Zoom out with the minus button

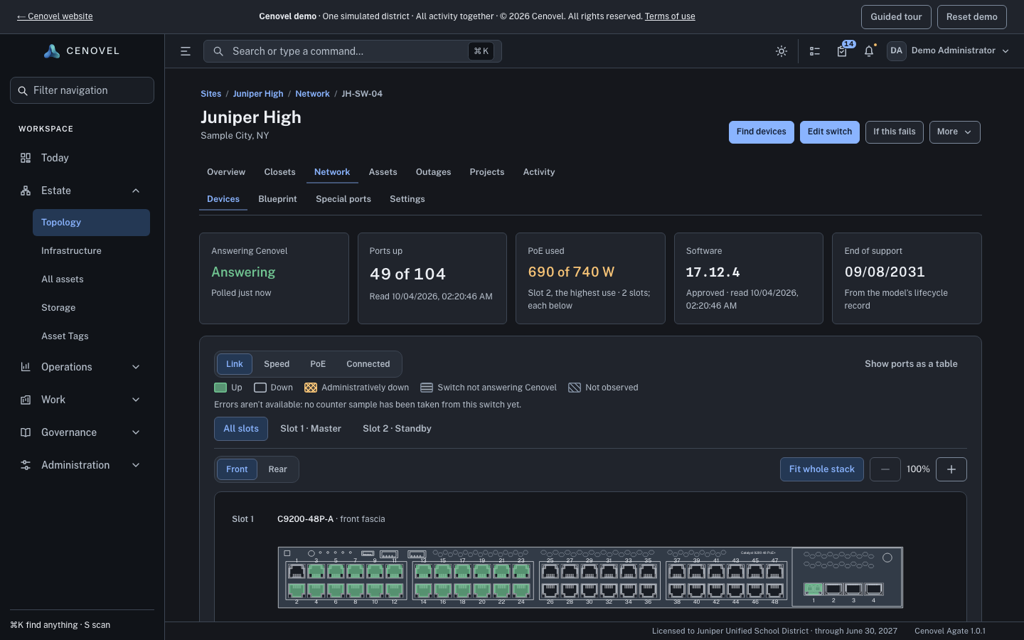(885, 469)
